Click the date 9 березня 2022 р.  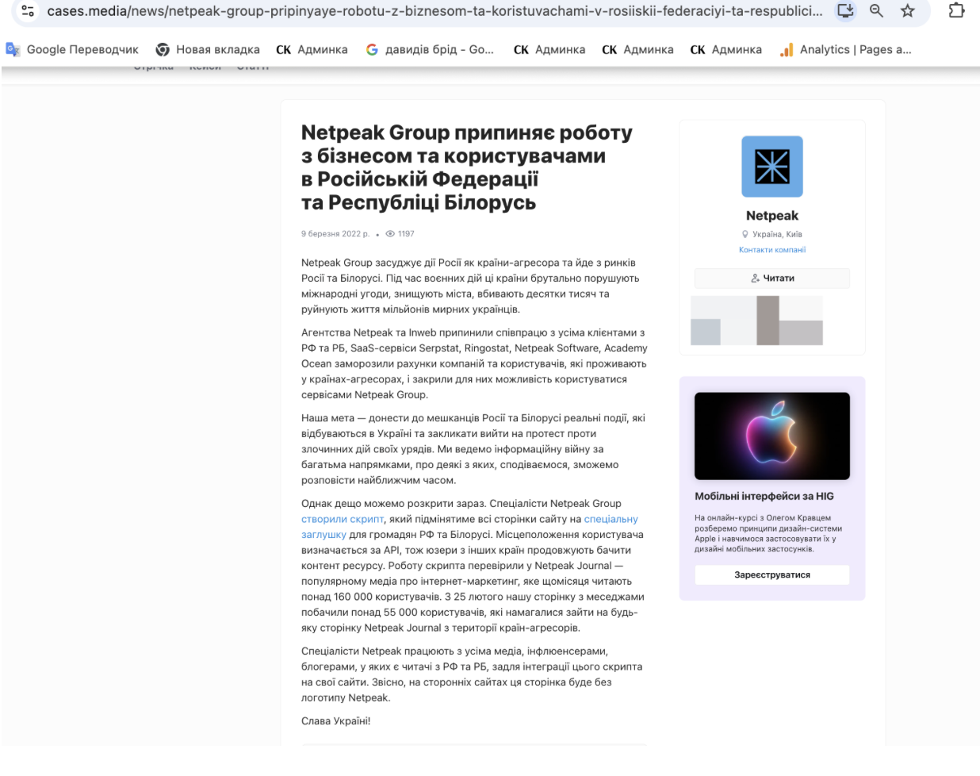335,234
